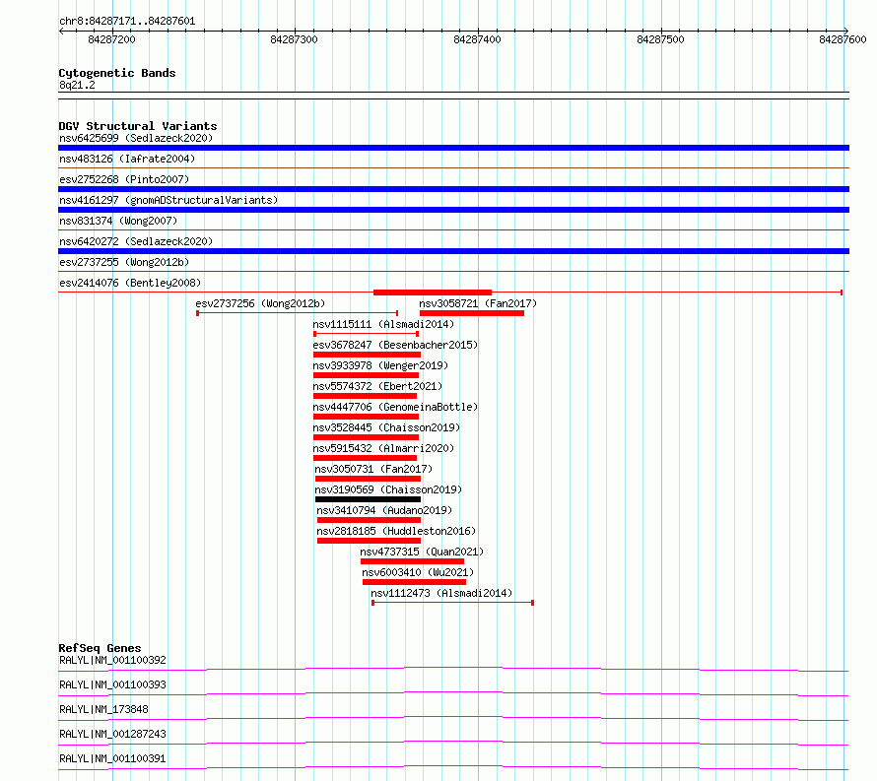Click the DGV Structural Variants track heading

138,126
